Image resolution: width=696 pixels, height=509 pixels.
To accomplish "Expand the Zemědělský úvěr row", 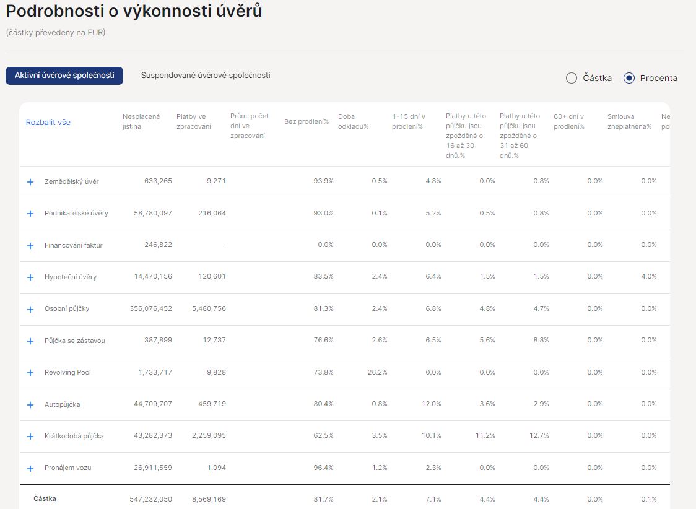I will (30, 182).
